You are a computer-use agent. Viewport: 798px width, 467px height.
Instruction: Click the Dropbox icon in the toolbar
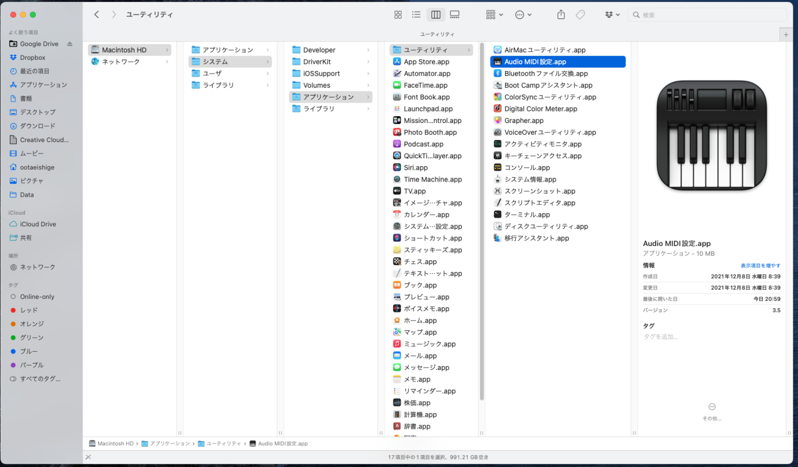[610, 15]
